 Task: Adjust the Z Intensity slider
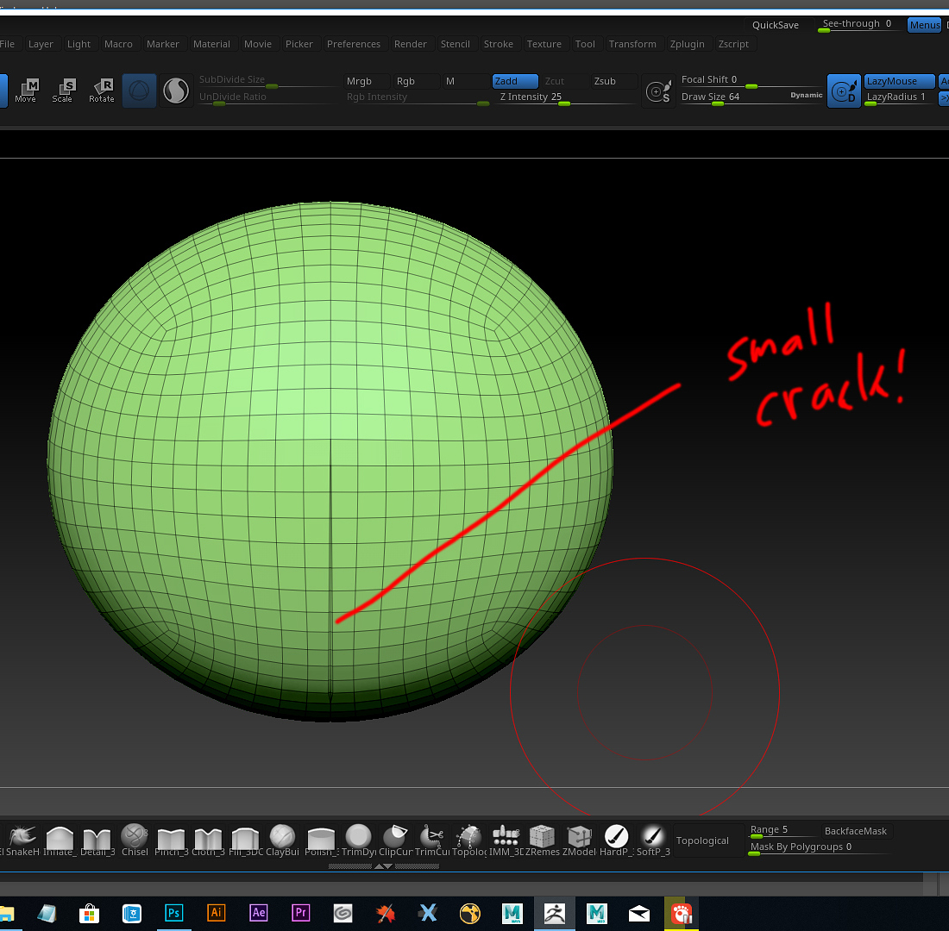click(566, 97)
